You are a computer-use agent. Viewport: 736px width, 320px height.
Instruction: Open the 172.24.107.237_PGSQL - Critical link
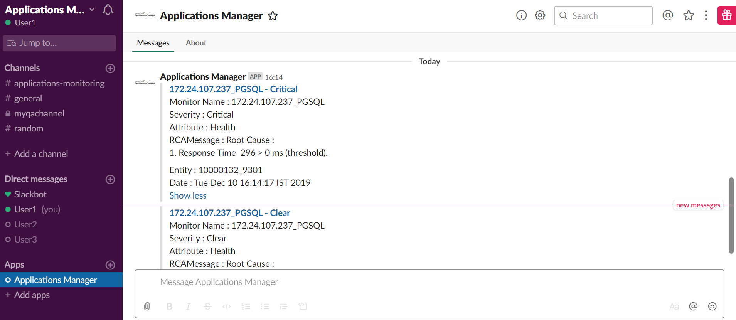[233, 89]
